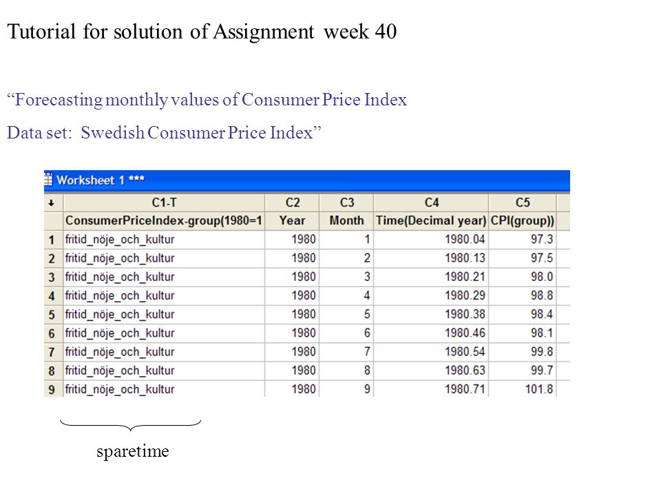Select row number 7 header

click(54, 352)
